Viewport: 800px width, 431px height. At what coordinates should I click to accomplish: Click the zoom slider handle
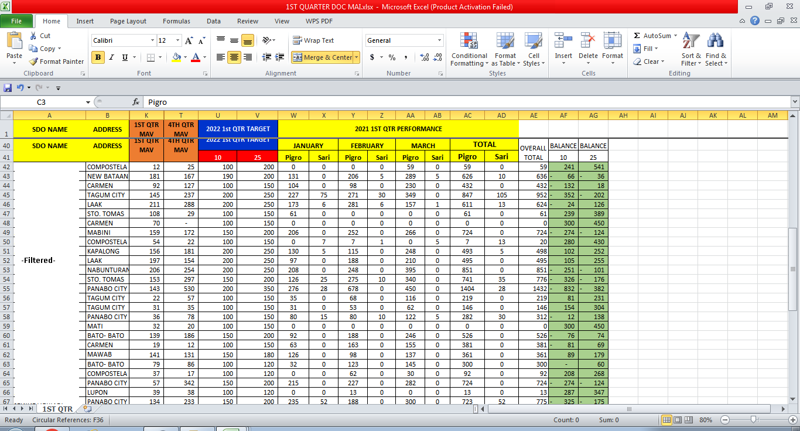click(x=754, y=420)
